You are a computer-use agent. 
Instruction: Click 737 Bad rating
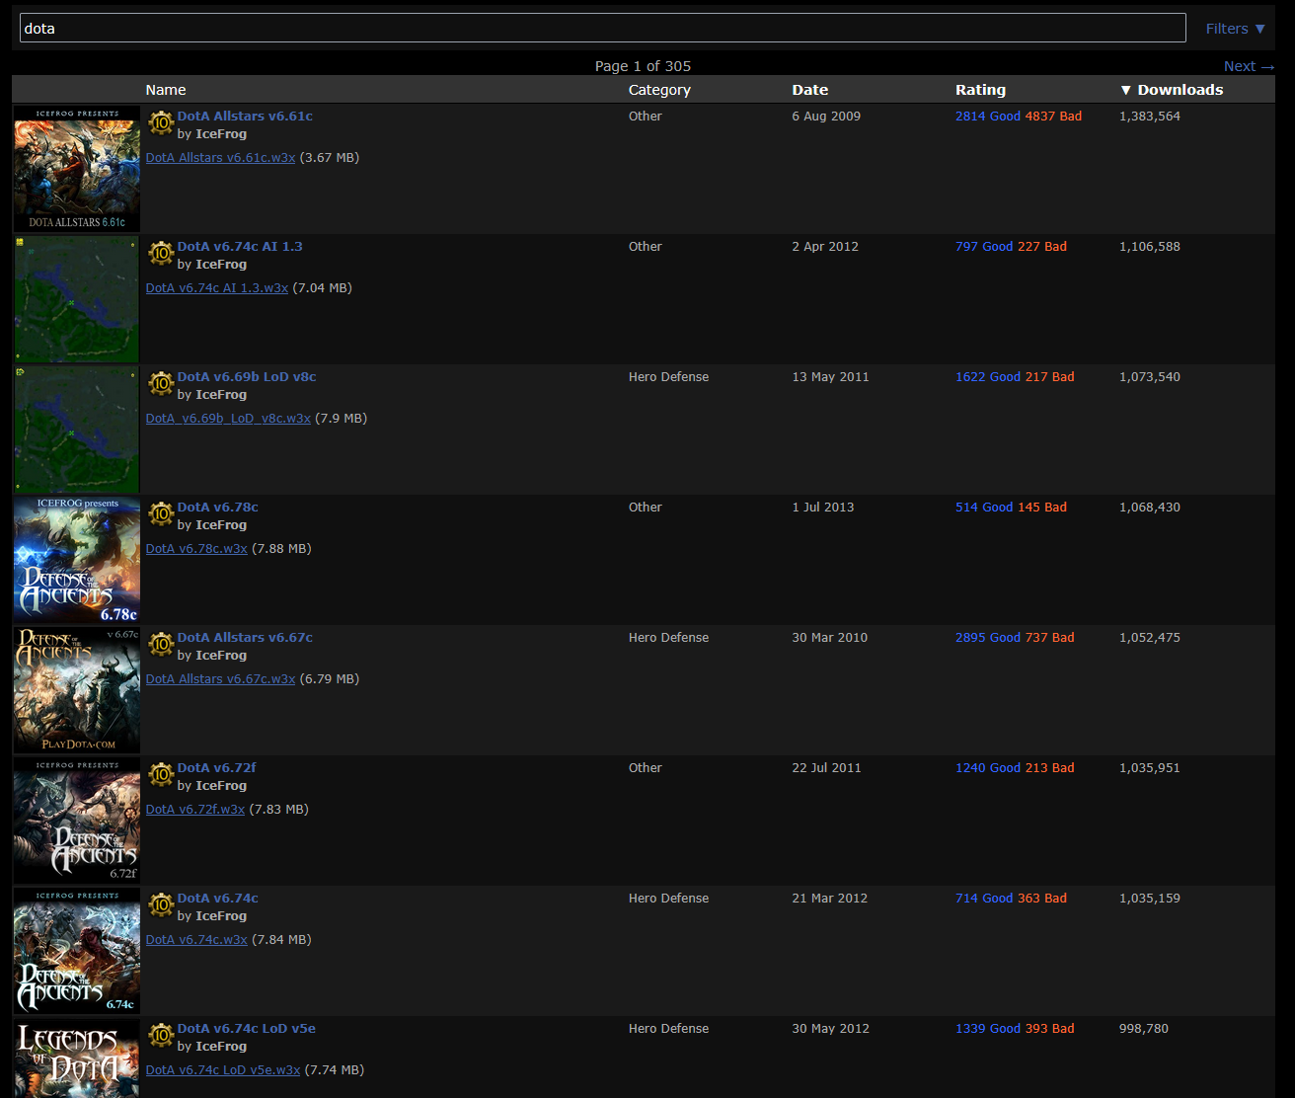(1050, 637)
